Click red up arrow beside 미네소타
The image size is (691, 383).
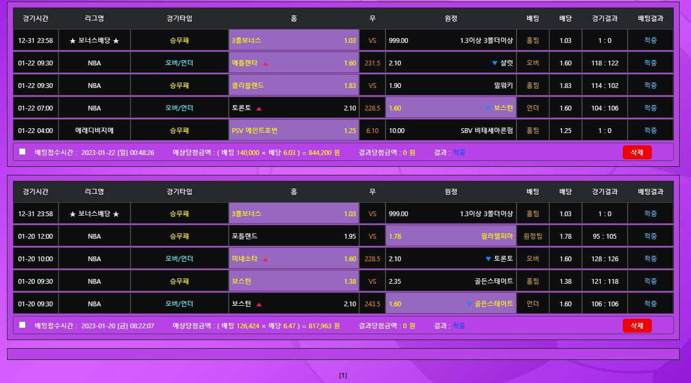(x=265, y=259)
